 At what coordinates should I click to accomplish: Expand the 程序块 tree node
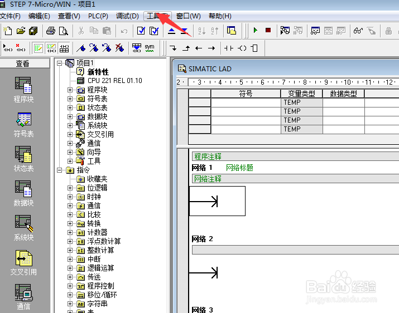click(x=70, y=90)
